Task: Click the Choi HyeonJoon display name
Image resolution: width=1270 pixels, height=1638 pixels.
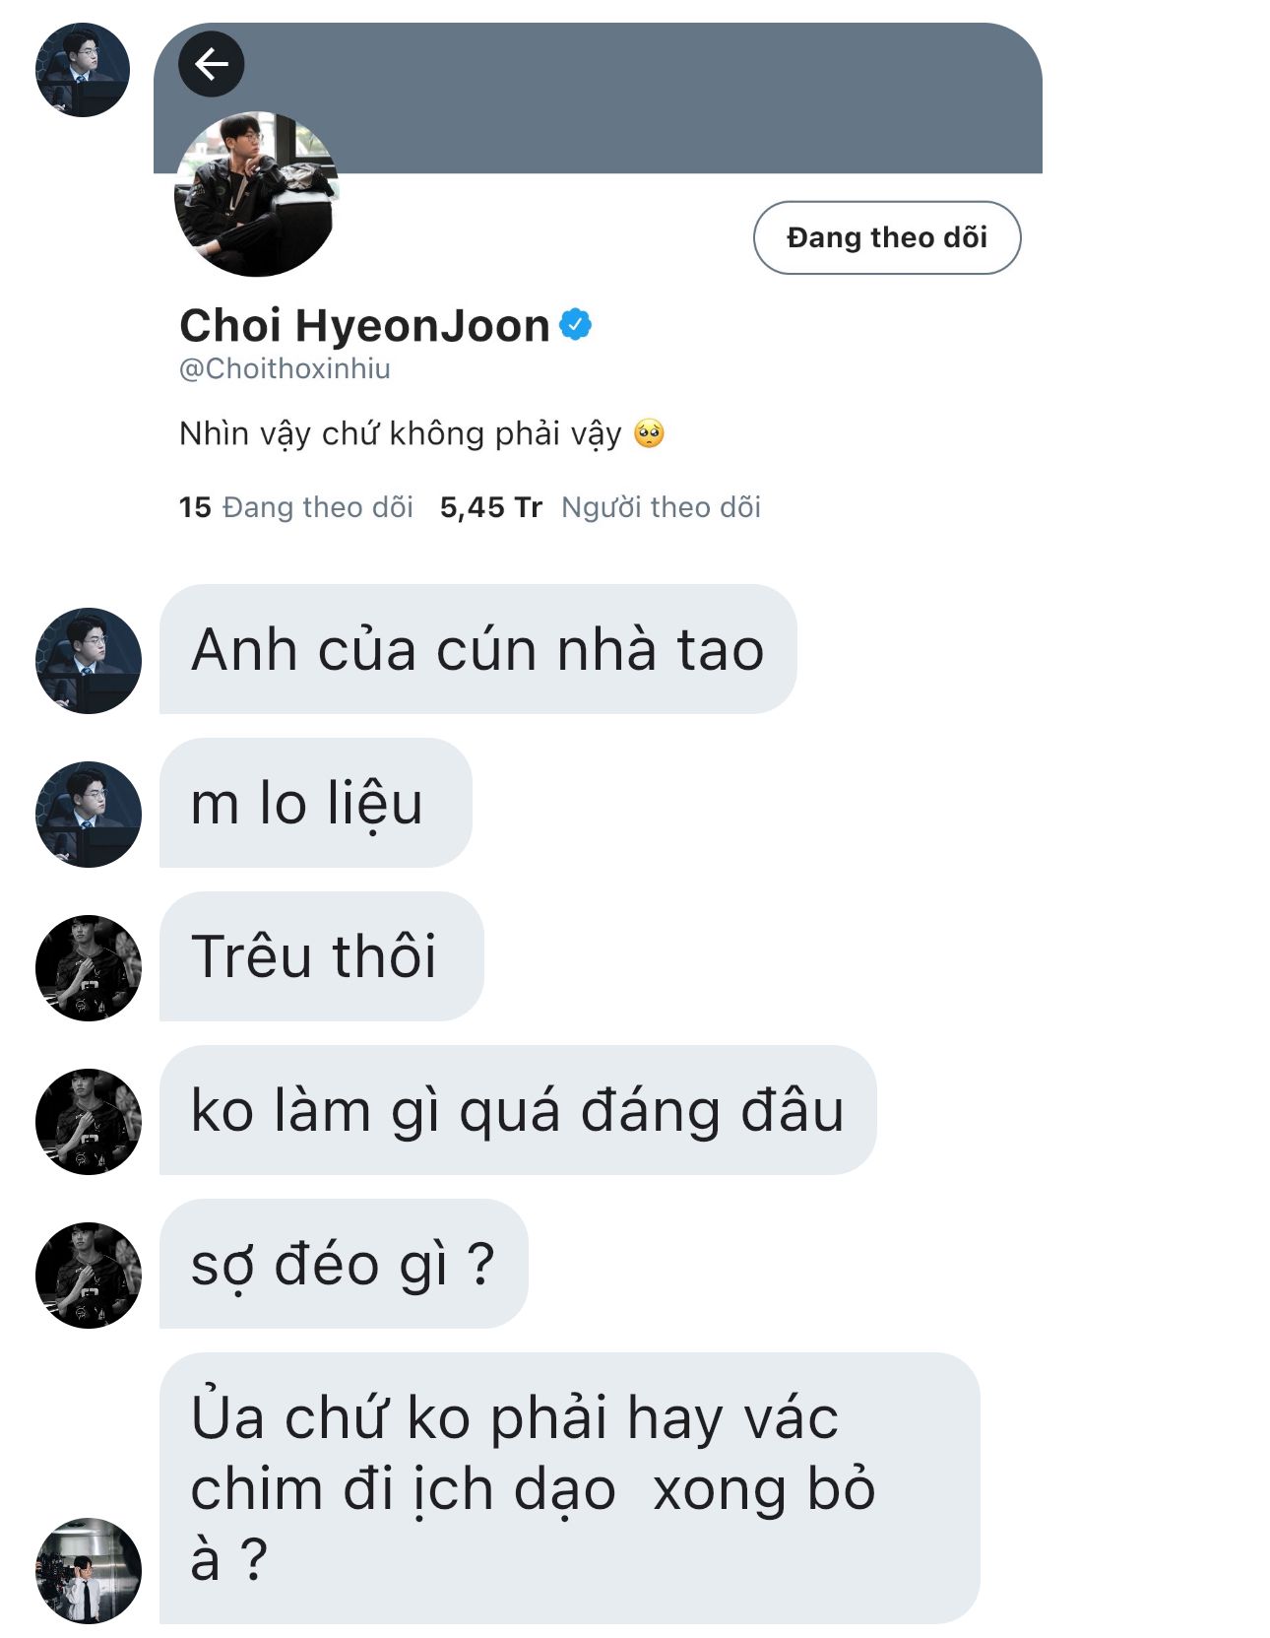Action: point(364,325)
